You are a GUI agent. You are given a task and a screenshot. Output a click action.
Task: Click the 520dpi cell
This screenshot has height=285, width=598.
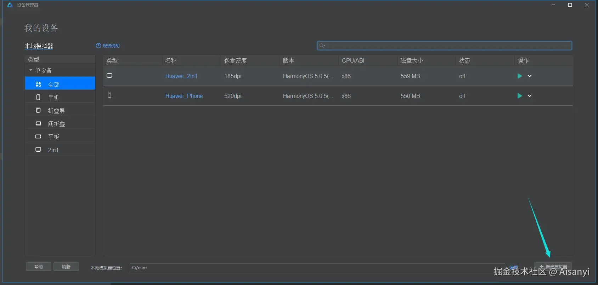[x=233, y=96]
